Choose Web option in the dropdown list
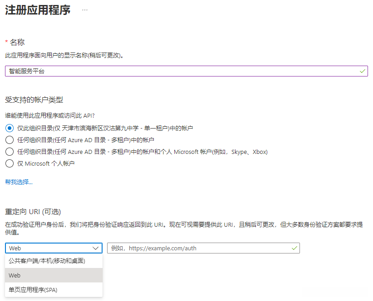 pyautogui.click(x=54, y=275)
